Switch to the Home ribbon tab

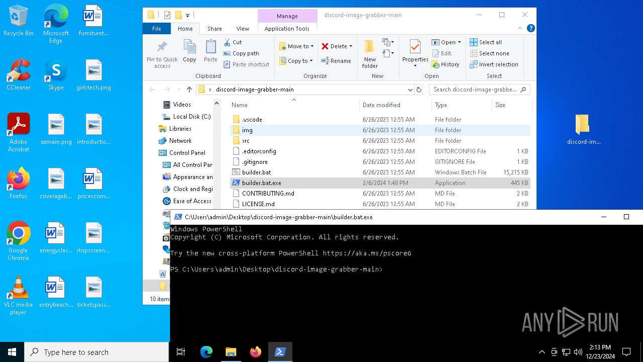click(185, 29)
